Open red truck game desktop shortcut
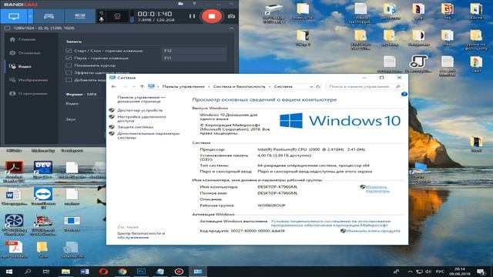 tap(43, 225)
